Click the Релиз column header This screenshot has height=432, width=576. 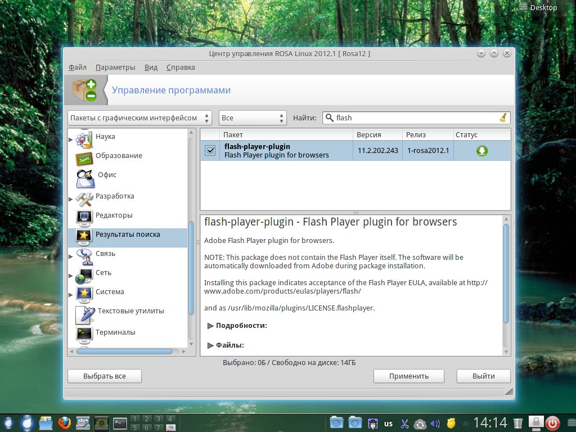point(428,134)
